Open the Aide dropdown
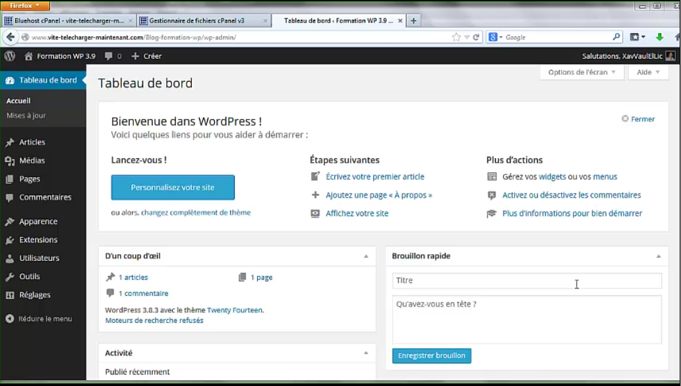This screenshot has width=681, height=386. coord(648,72)
